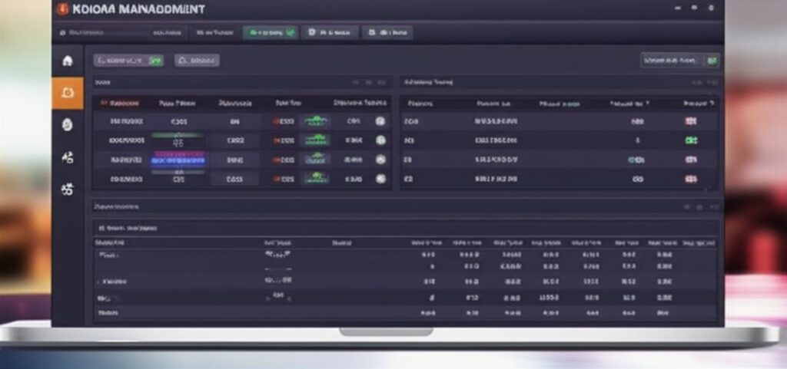Image resolution: width=787 pixels, height=369 pixels.
Task: Collapse the left table panel using header controls
Action: (x=356, y=81)
